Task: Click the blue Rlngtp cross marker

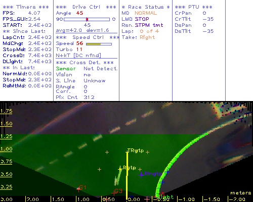Action: pos(141,175)
